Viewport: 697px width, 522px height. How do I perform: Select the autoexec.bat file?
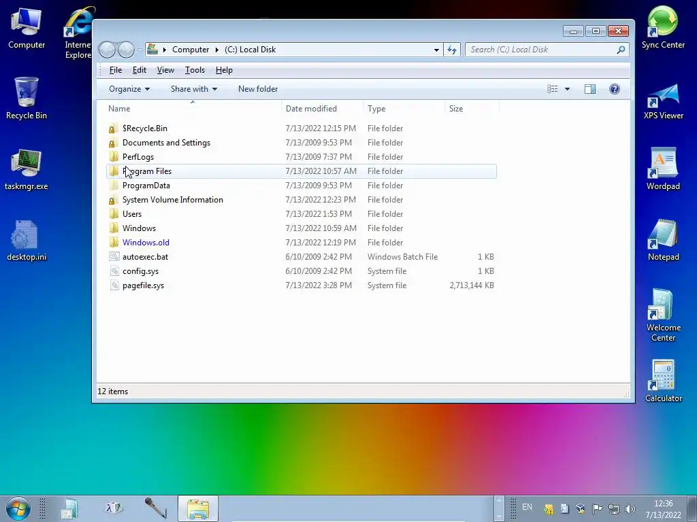click(302, 256)
